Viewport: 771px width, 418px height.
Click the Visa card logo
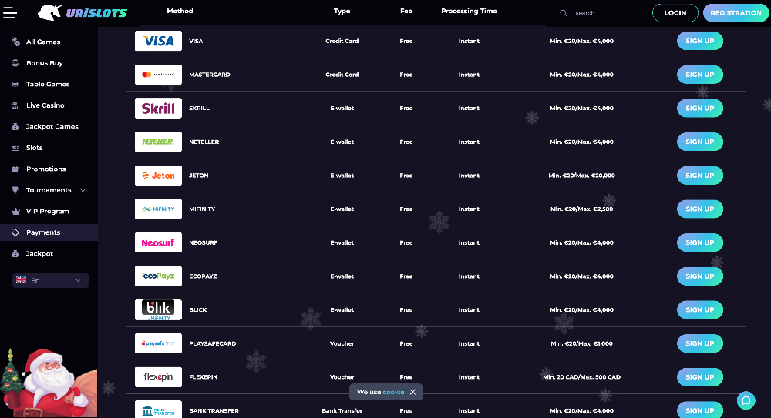(158, 41)
